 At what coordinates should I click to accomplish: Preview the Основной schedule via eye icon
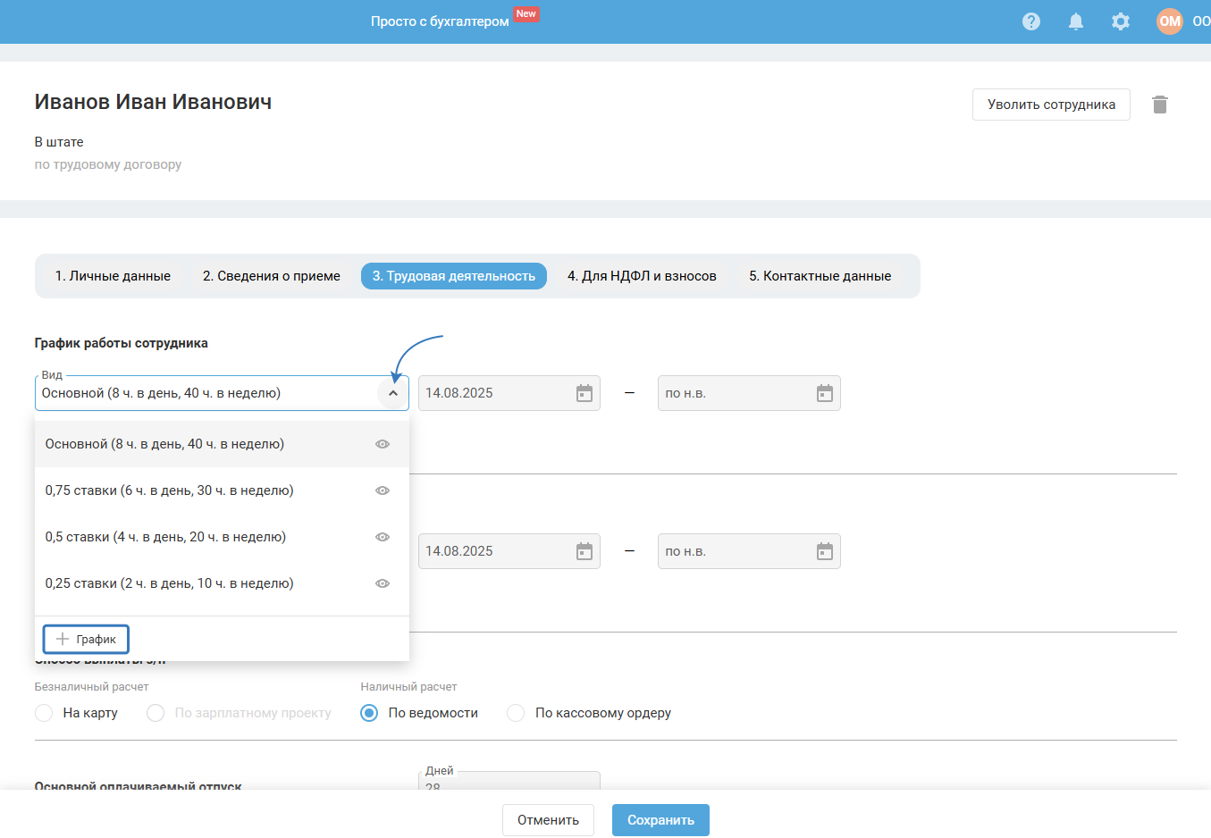click(383, 444)
